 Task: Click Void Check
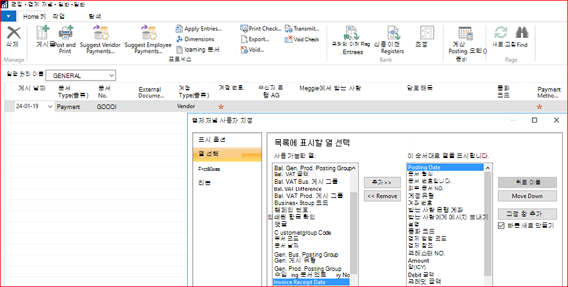302,39
